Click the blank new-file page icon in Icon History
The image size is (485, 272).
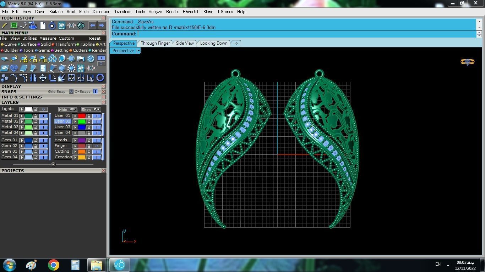pos(43,25)
